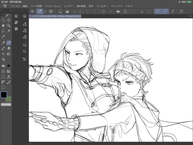The height and width of the screenshot is (145, 193).
Task: Select the Move layer tool
Action: 9,20
